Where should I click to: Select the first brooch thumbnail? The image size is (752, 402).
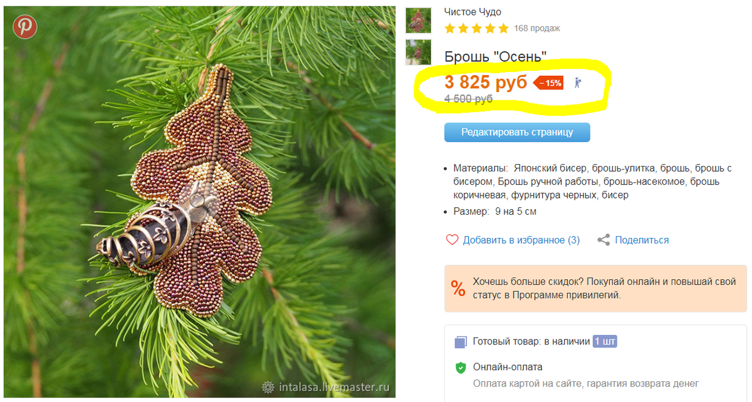[x=418, y=20]
